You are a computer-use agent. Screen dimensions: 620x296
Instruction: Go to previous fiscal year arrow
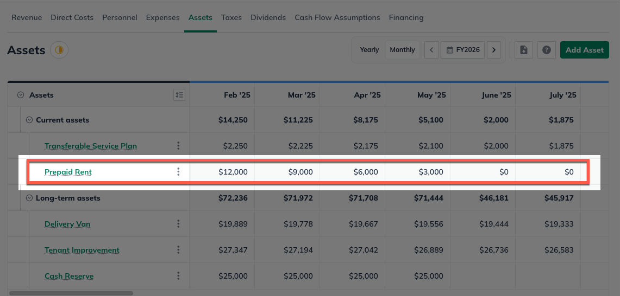coord(431,50)
